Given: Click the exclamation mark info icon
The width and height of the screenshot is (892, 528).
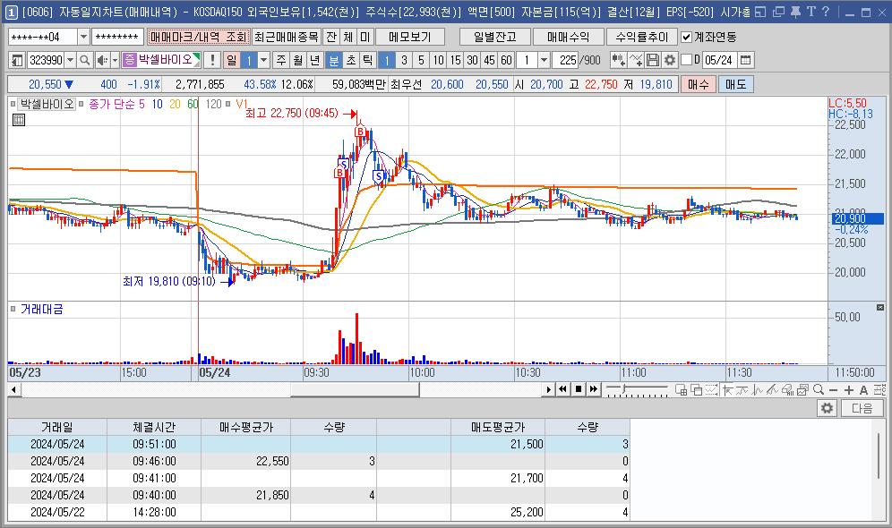Looking at the screenshot, I should click(x=212, y=60).
